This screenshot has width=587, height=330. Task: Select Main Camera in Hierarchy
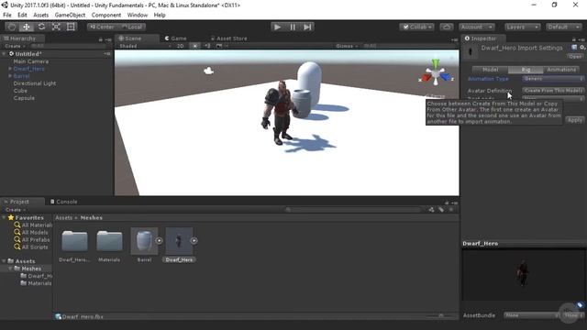pyautogui.click(x=30, y=61)
